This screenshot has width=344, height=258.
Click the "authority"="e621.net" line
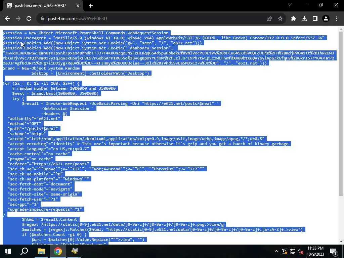(x=34, y=119)
